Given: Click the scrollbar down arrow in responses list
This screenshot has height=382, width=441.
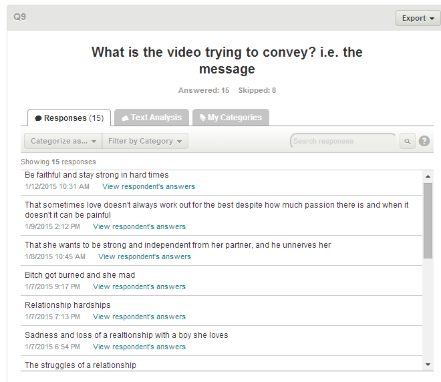Looking at the screenshot, I should (x=428, y=365).
